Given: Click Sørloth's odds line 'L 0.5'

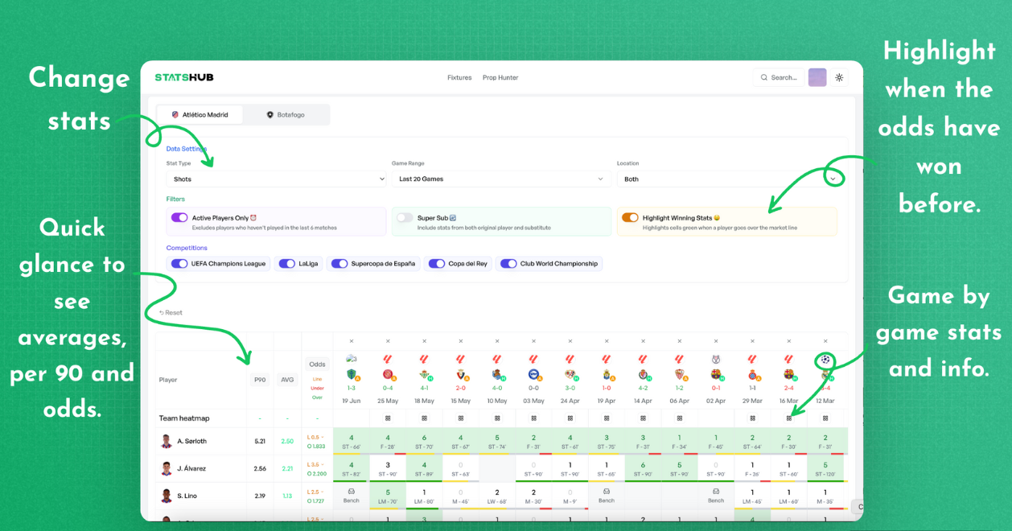Looking at the screenshot, I should click(316, 437).
